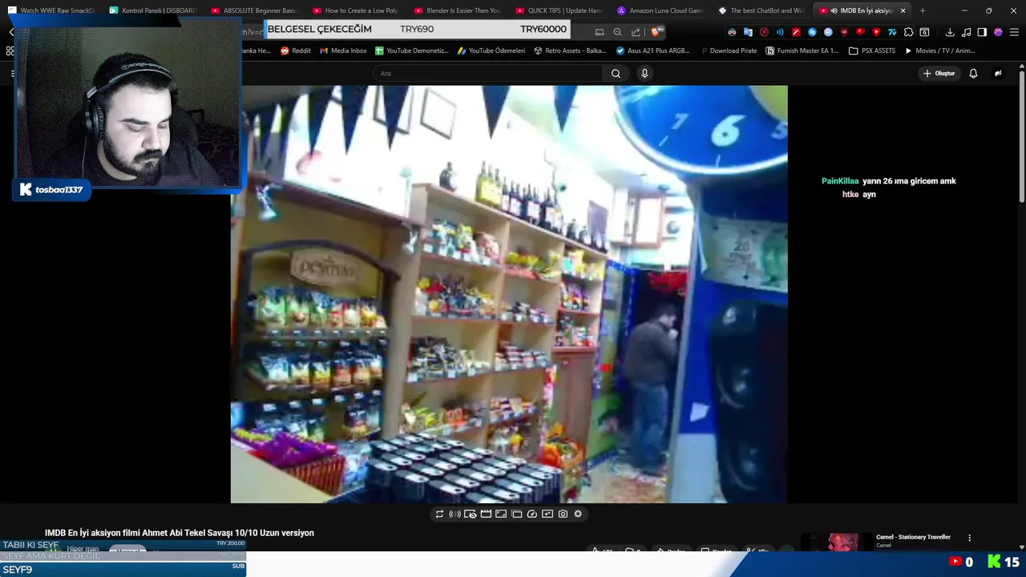1026x577 pixels.
Task: Click the browser profile avatar icon
Action: [998, 32]
